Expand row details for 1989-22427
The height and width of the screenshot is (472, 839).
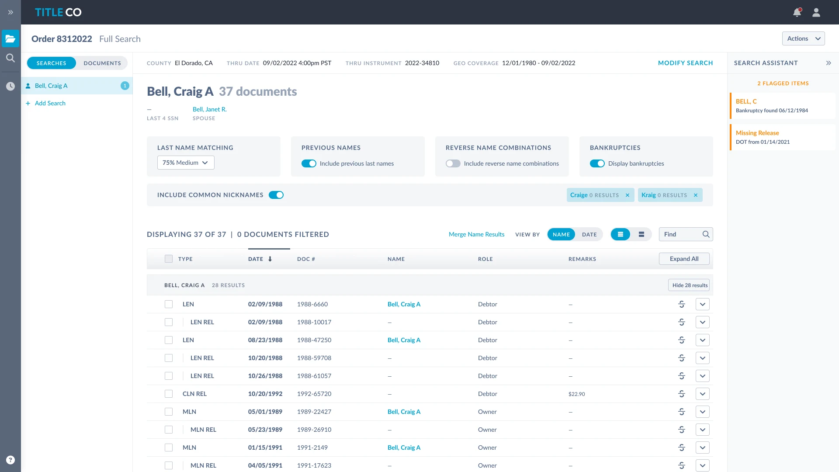pos(703,412)
